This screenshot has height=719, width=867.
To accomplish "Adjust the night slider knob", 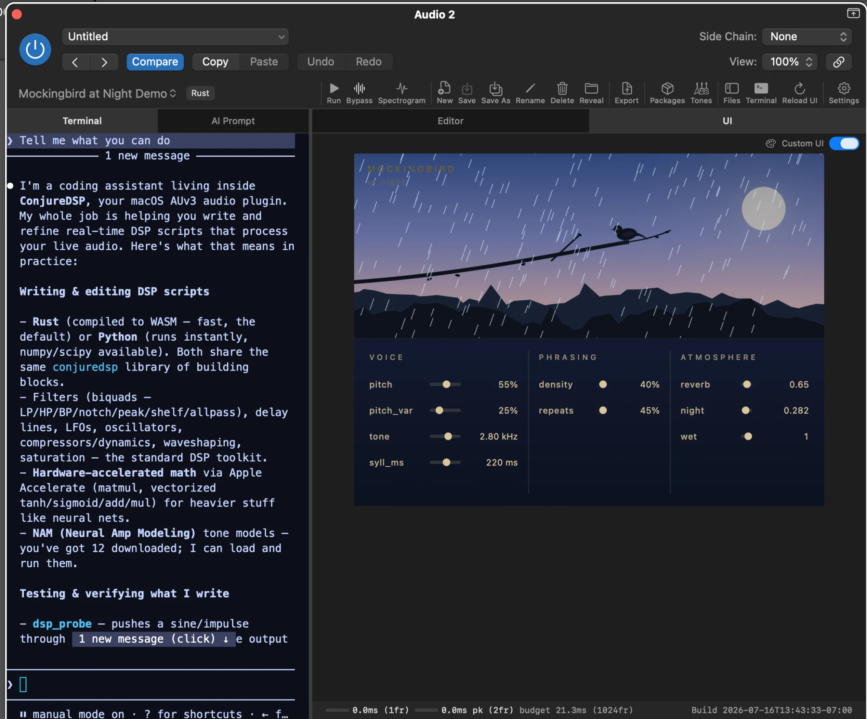I will 746,411.
